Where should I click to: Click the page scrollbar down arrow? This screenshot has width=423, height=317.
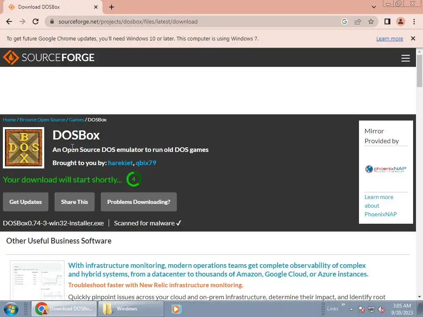(x=420, y=297)
